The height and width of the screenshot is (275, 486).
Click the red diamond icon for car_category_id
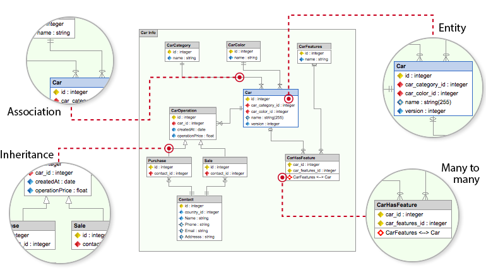[x=247, y=105]
